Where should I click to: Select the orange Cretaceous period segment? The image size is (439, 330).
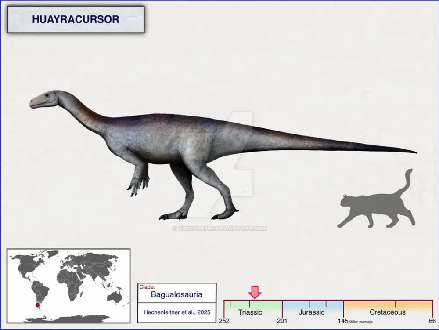[388, 306]
